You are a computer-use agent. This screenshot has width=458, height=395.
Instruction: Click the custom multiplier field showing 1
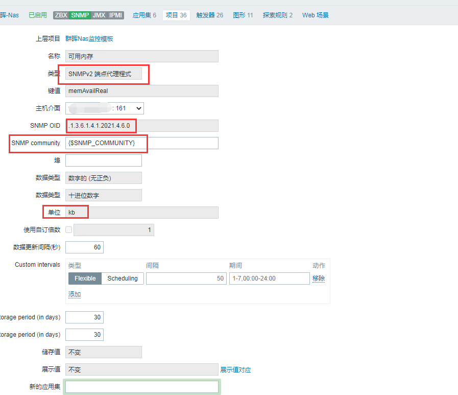[114, 230]
